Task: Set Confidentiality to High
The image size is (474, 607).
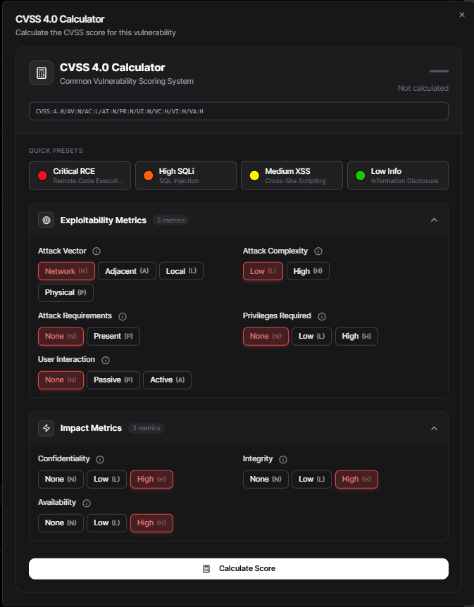Action: coord(152,480)
